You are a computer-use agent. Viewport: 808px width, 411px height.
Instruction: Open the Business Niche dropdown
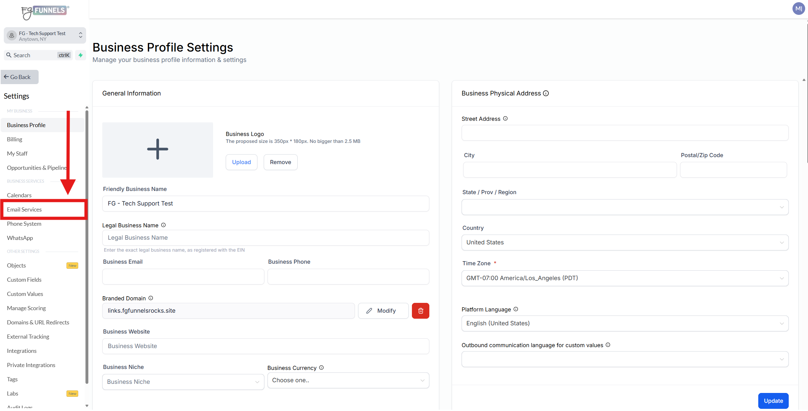(183, 382)
